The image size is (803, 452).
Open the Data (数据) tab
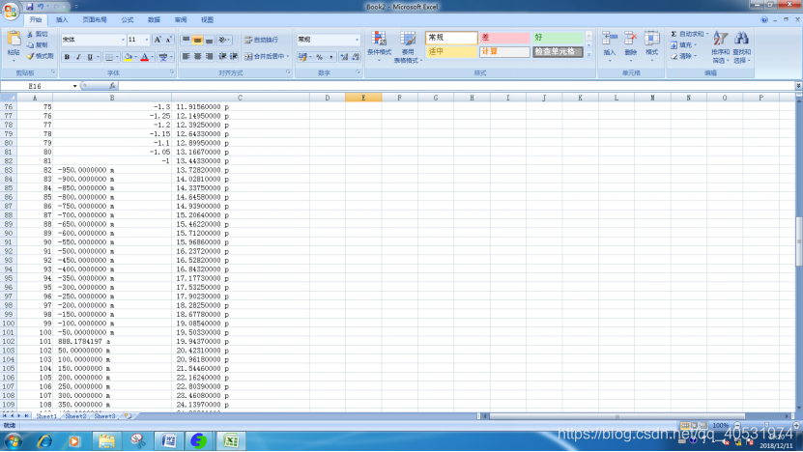155,20
